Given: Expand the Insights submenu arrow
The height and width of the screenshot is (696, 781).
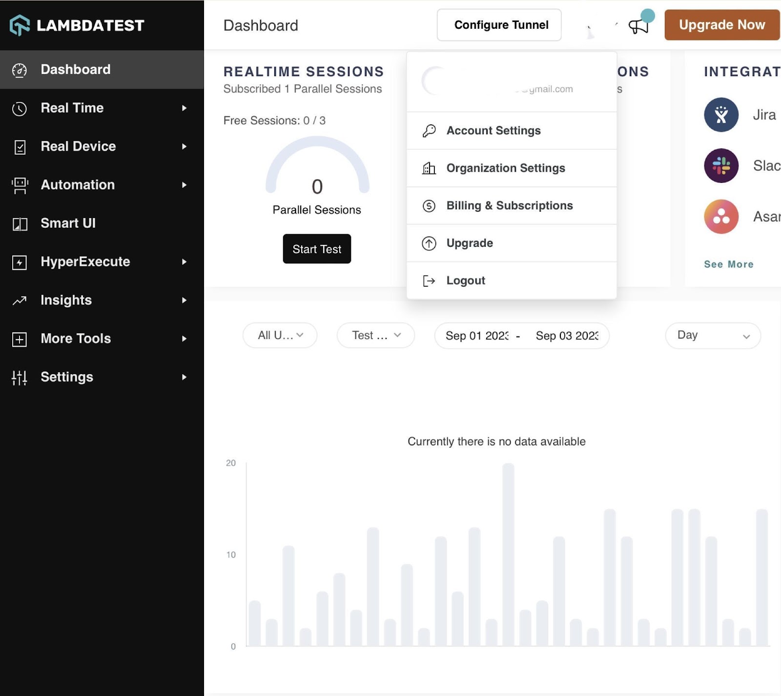Looking at the screenshot, I should point(184,300).
